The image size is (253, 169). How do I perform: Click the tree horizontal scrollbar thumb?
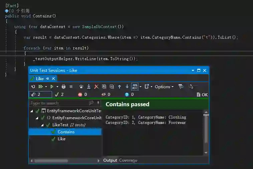(51, 161)
